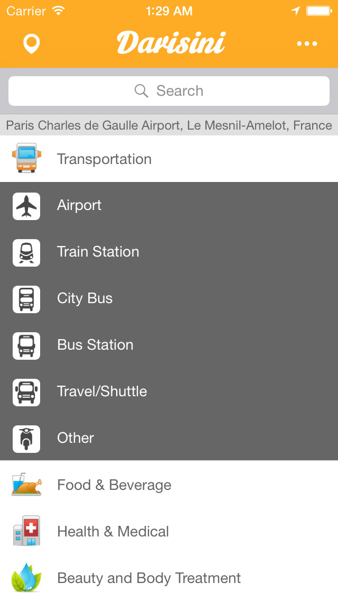Tap the Health & Medical hospital icon
338x601 pixels.
[x=26, y=532]
